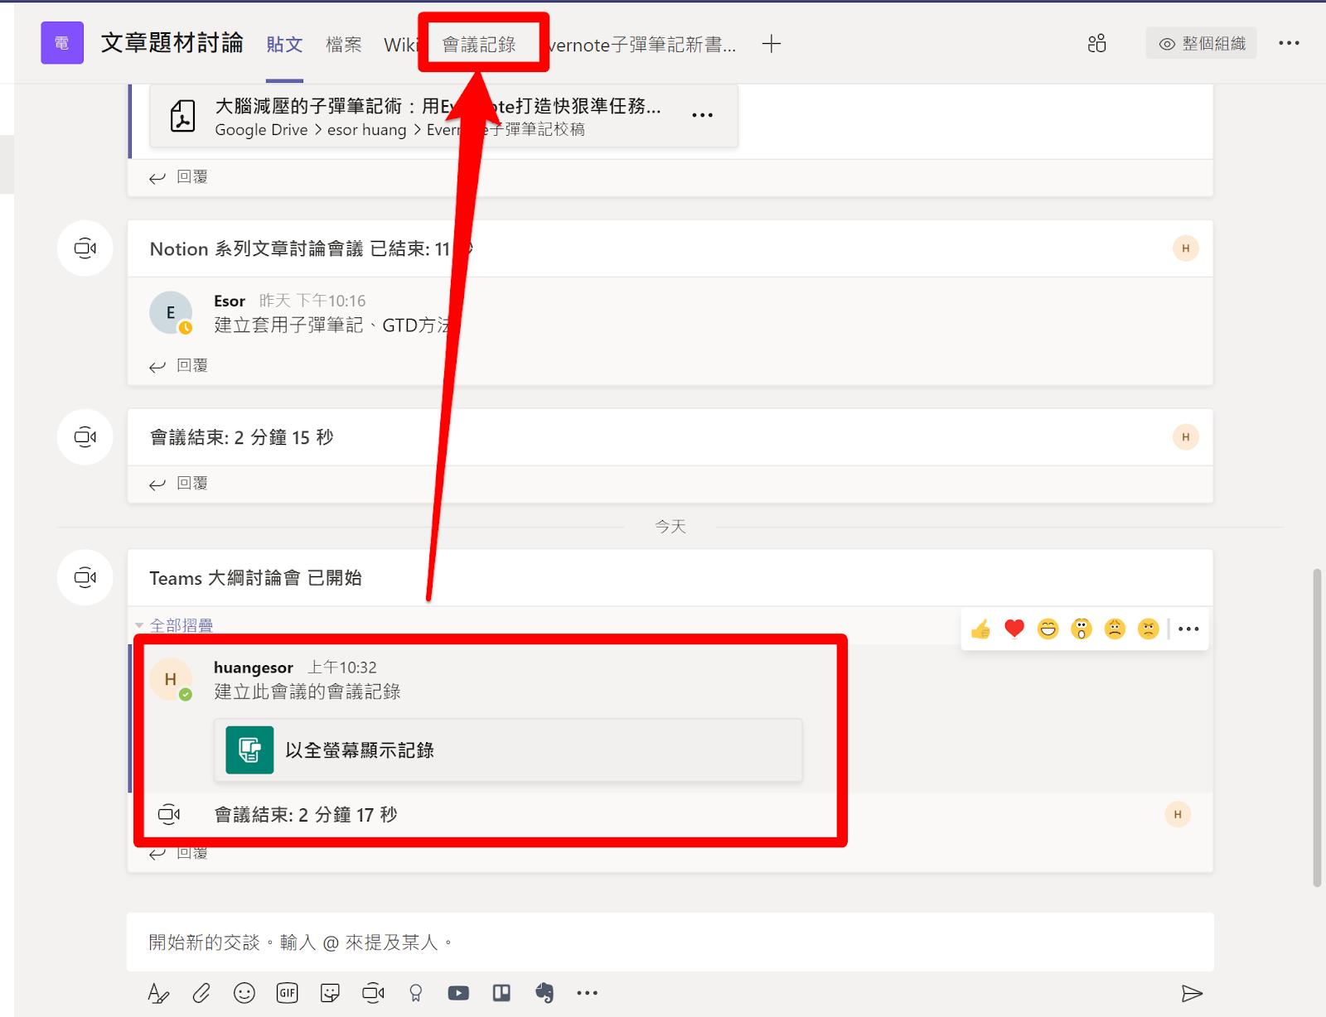
Task: Open the Trello compose app
Action: pos(501,993)
